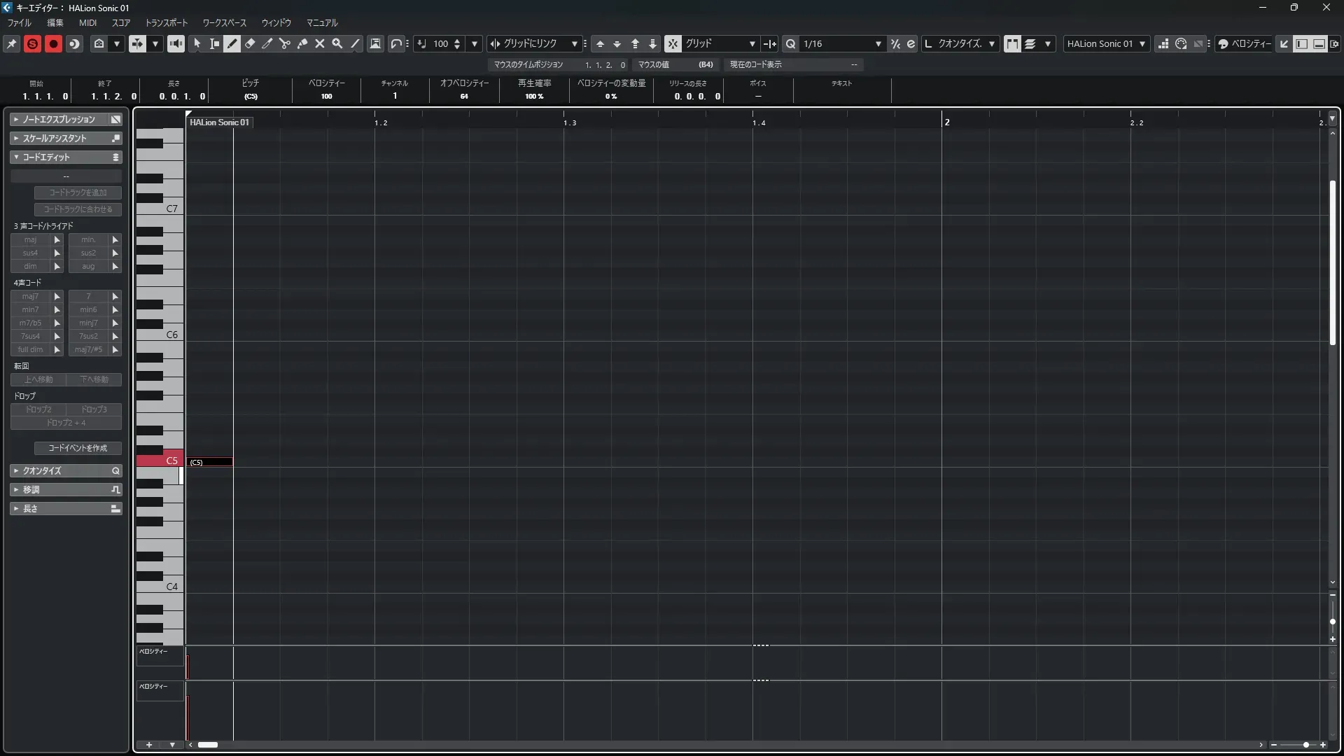The image size is (1344, 756).
Task: Open the トランスポート menu
Action: [x=166, y=22]
